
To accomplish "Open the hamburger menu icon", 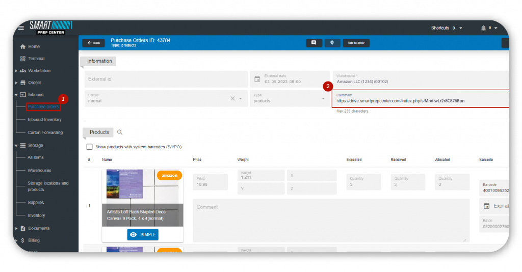I will (21, 28).
